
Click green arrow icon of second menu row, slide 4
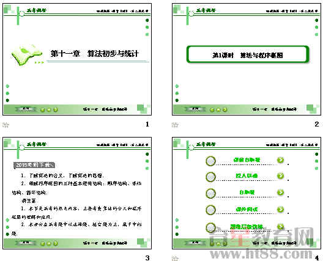coord(280,176)
